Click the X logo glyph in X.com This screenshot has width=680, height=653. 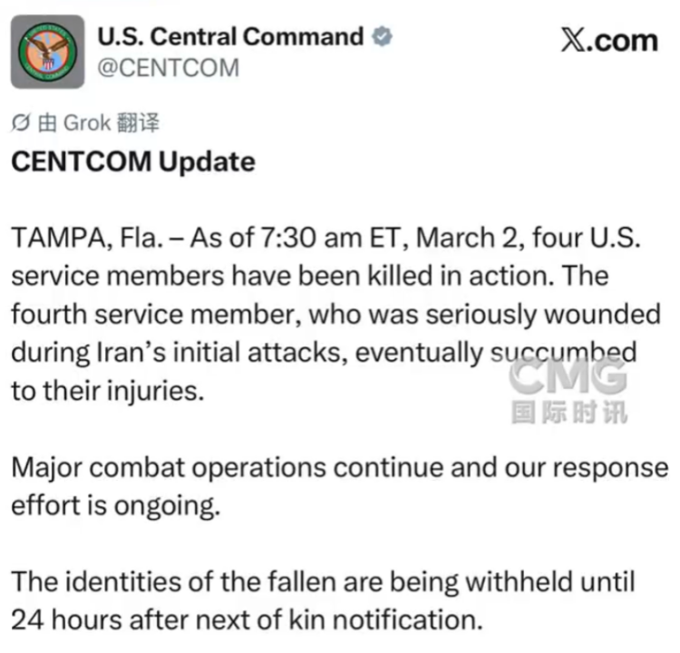click(576, 41)
